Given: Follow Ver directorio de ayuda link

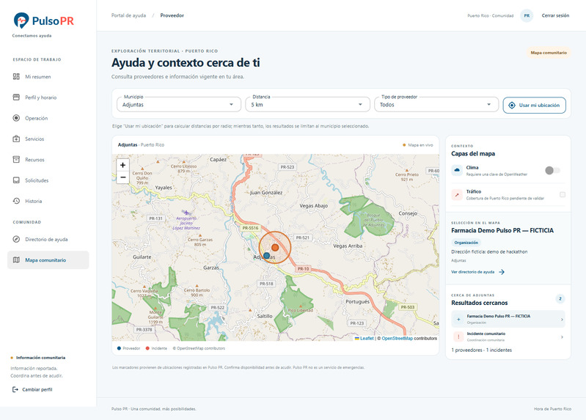Looking at the screenshot, I should click(477, 272).
